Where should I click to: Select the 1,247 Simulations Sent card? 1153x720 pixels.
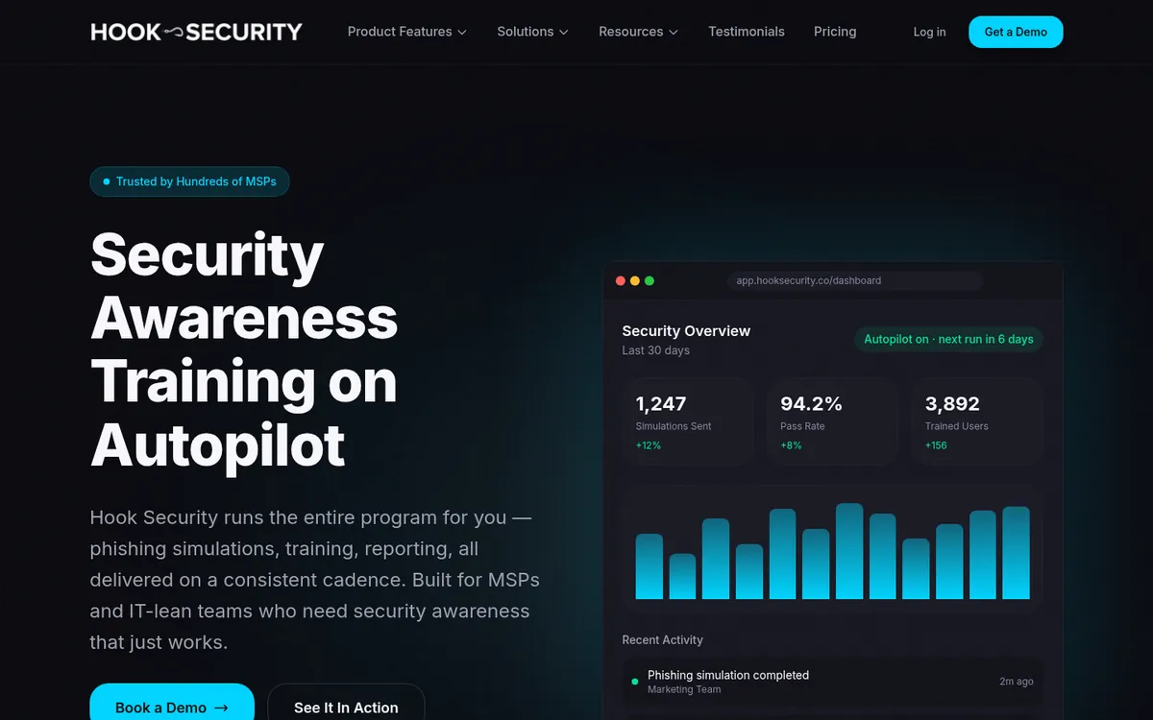tap(688, 422)
